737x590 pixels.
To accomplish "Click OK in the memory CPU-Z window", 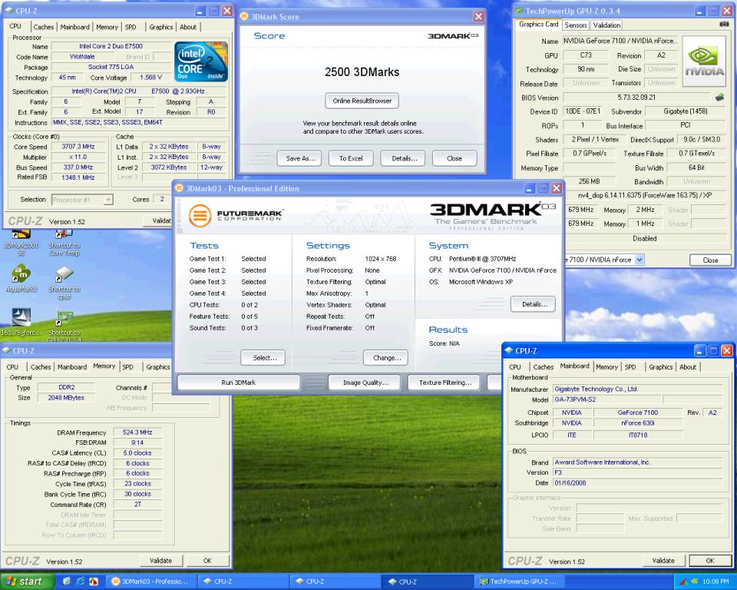I will click(207, 561).
